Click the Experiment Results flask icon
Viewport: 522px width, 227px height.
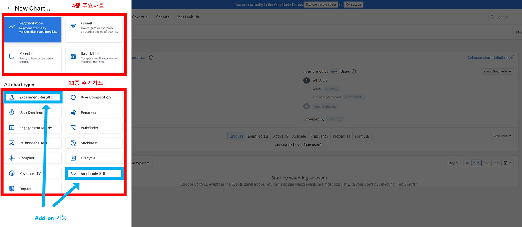click(12, 97)
